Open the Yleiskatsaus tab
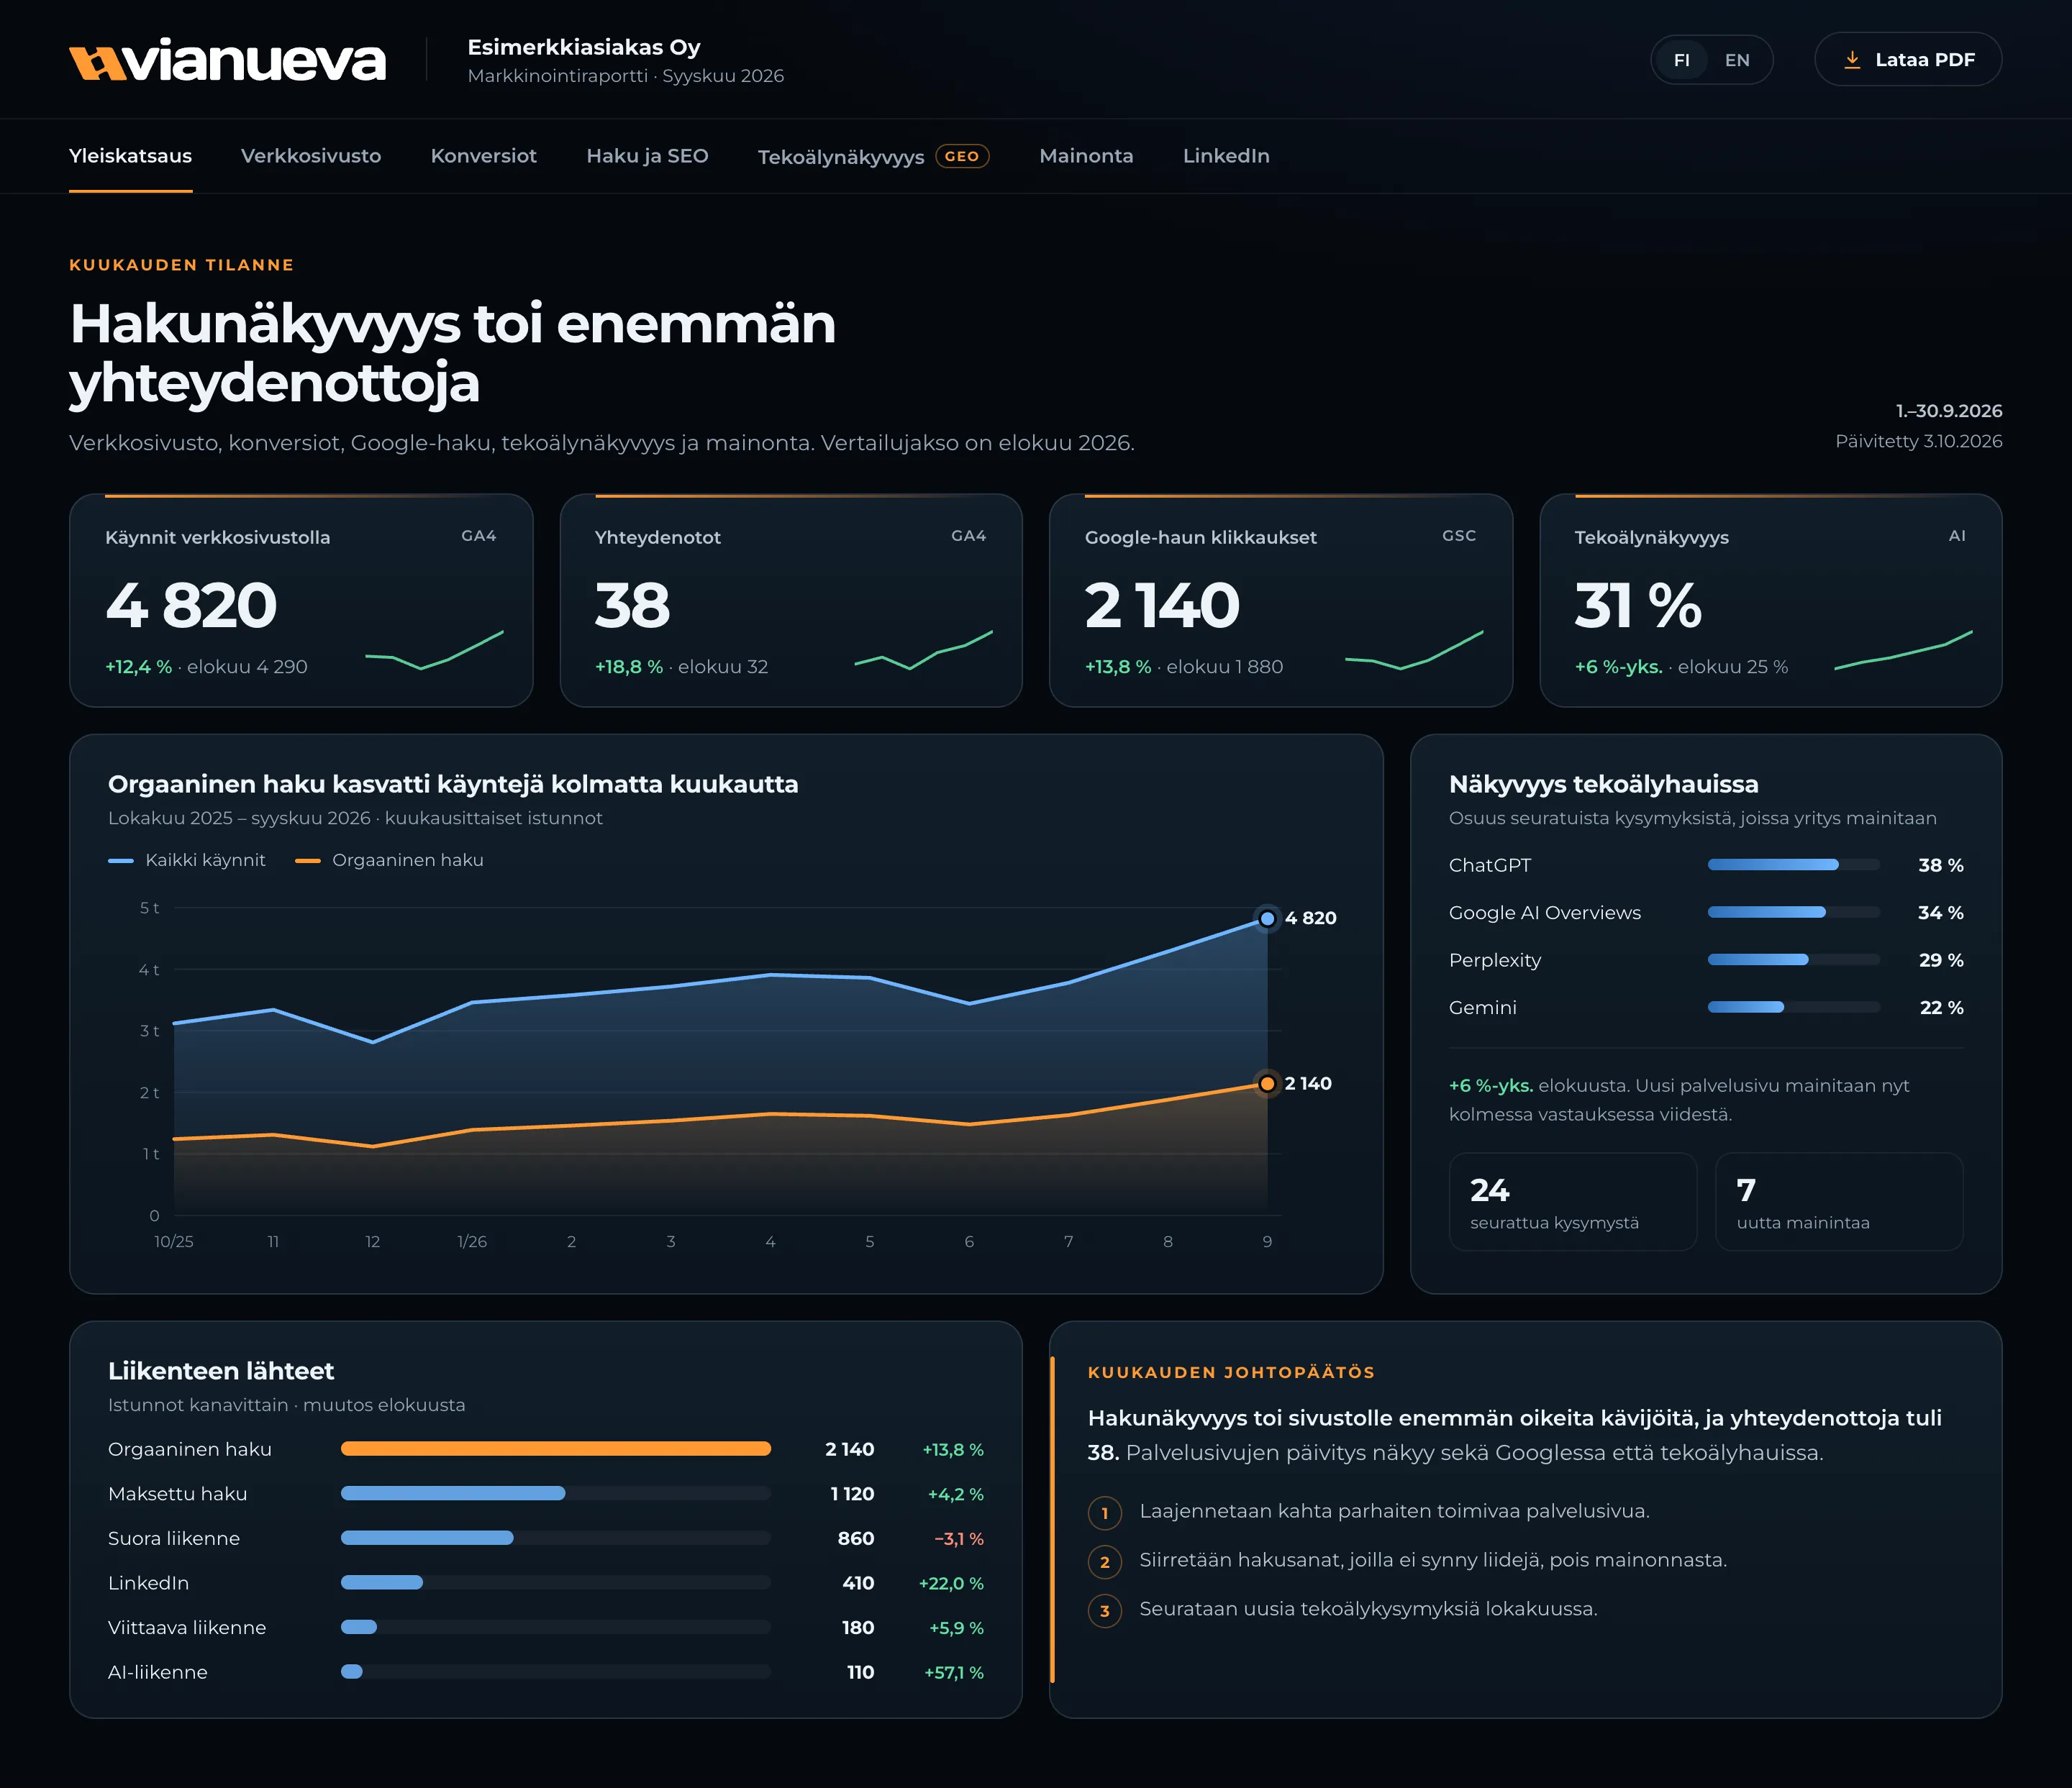The height and width of the screenshot is (1788, 2072). (x=130, y=156)
